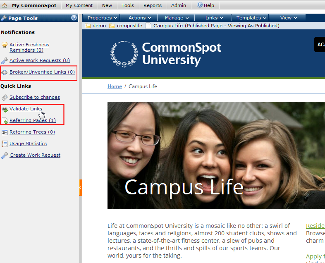Viewport: 325px width, 263px height.
Task: Open the Page Tools help question-mark icon
Action: tap(74, 18)
